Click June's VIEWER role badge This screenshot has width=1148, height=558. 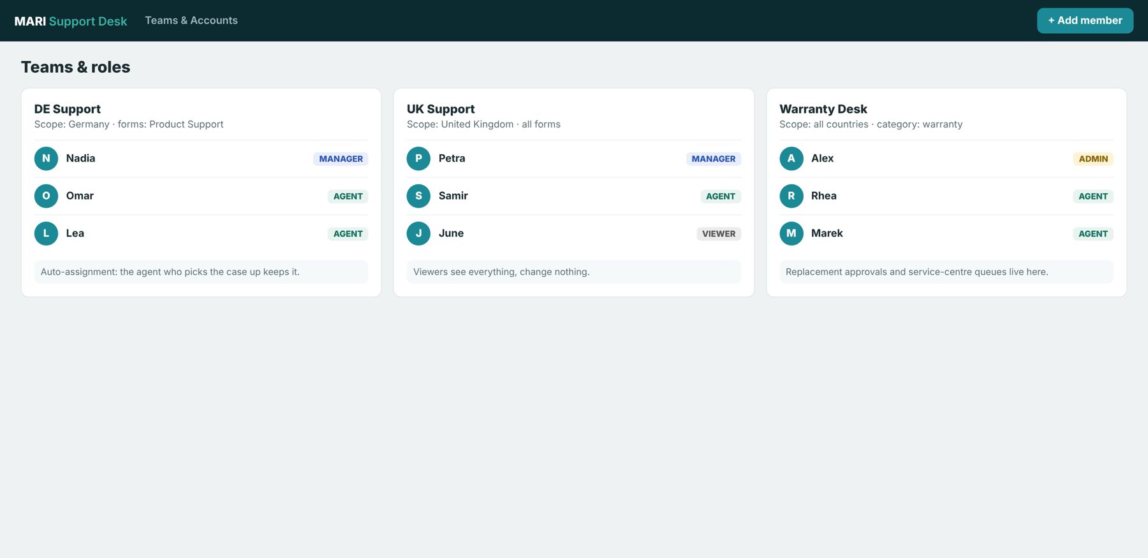tap(719, 234)
